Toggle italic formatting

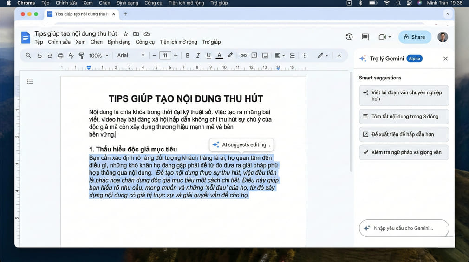pyautogui.click(x=198, y=56)
